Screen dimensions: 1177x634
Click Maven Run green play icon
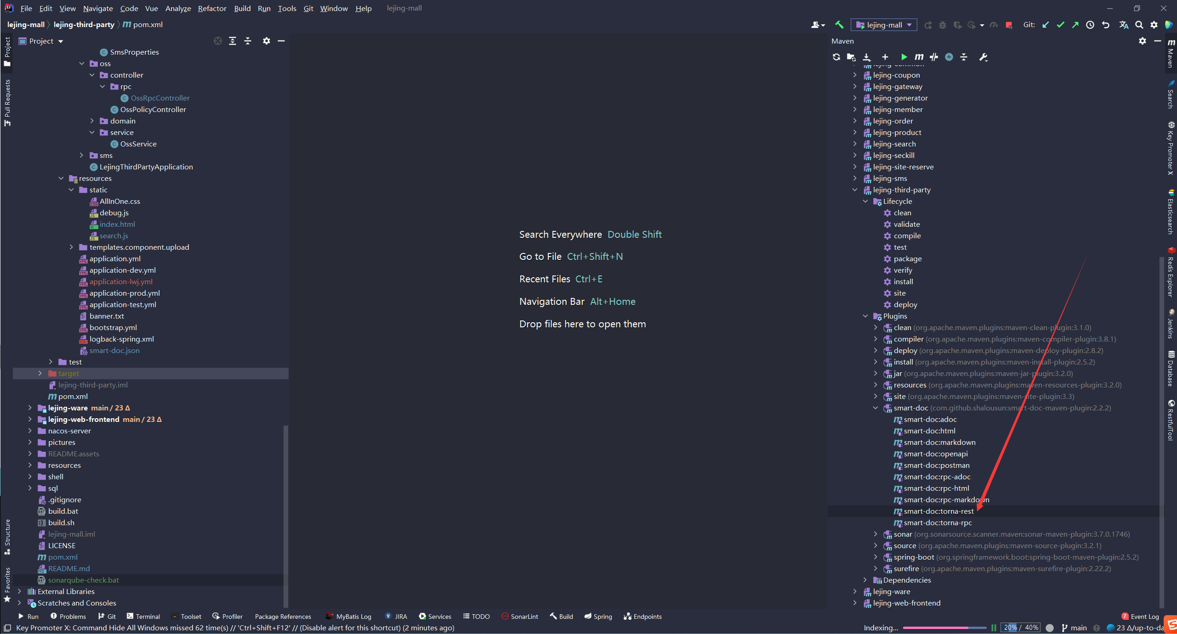904,57
